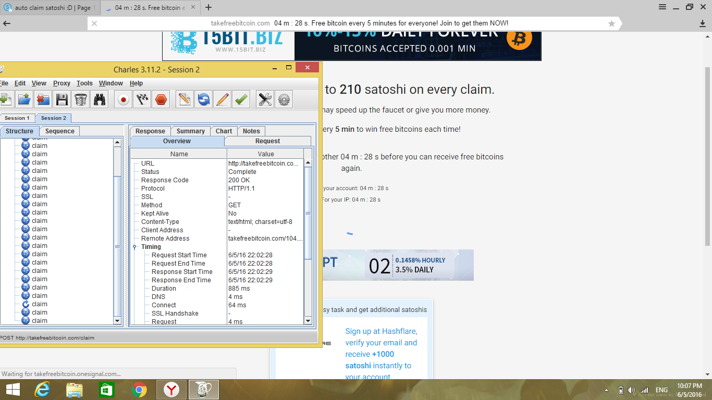
Task: Click the '885 ms' duration value
Action: pos(239,289)
